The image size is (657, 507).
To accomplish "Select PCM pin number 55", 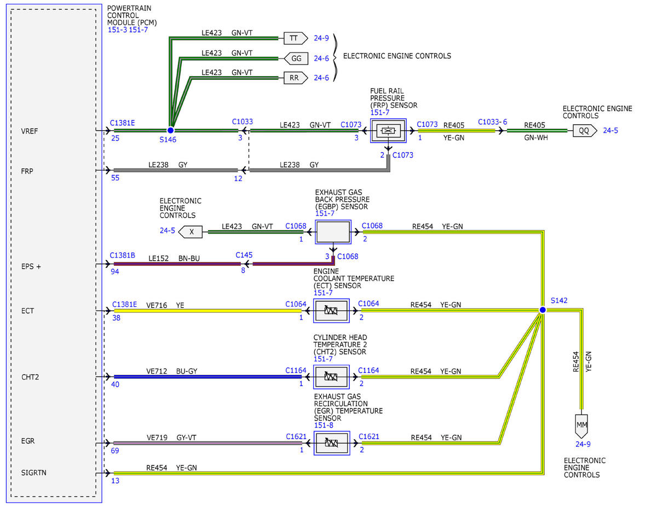I will click(116, 178).
